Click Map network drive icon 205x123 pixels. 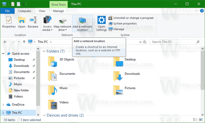click(63, 21)
